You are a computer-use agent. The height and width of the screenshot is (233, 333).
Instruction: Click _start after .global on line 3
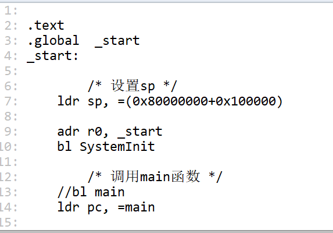(x=117, y=41)
